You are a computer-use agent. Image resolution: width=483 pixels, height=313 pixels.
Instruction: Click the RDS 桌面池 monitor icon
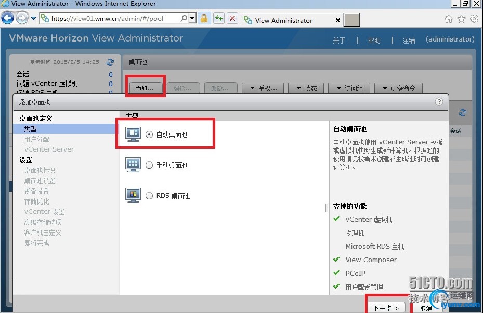click(x=133, y=195)
